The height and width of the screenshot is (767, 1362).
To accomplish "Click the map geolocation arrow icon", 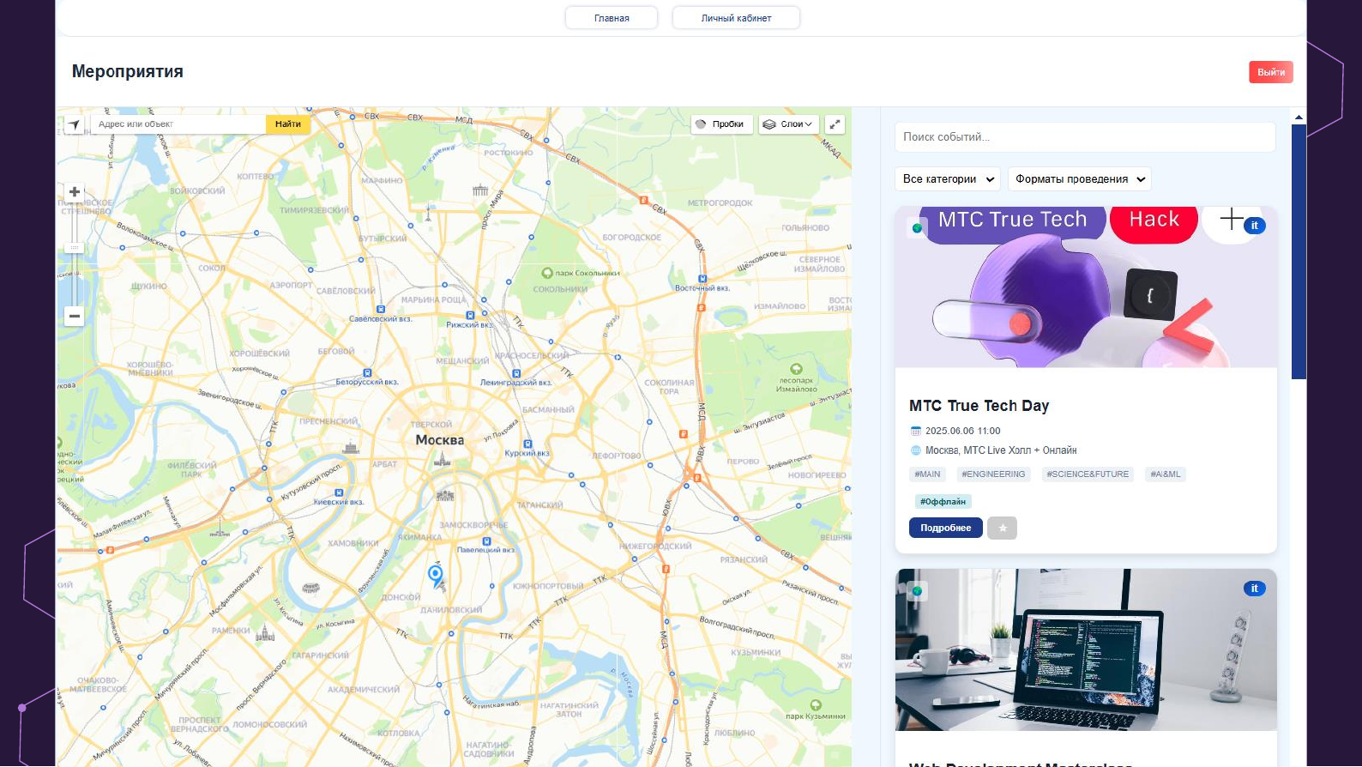I will [x=75, y=124].
